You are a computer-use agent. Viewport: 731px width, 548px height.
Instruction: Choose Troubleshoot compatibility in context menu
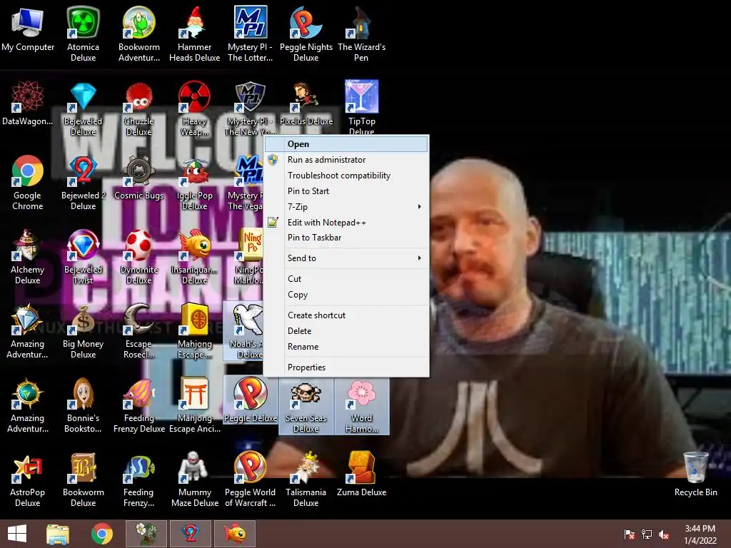click(346, 176)
